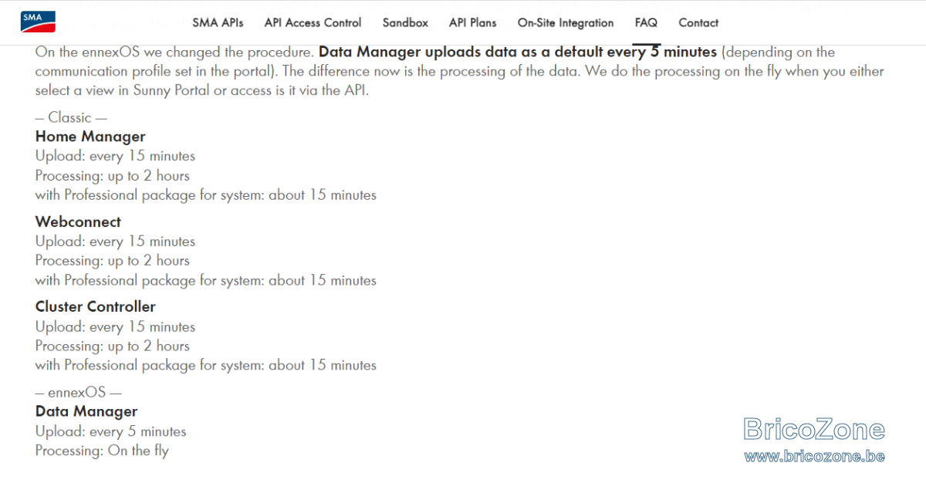This screenshot has height=490, width=926.
Task: Click the bold 'Data Manager uploads data' sentence
Action: click(518, 52)
